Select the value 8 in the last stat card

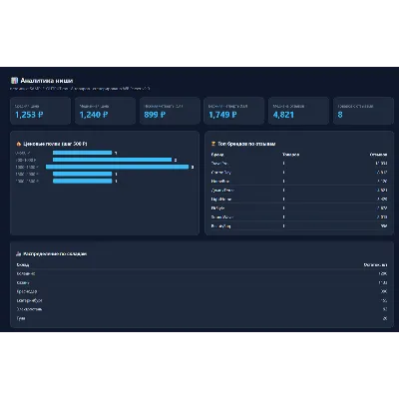point(340,115)
